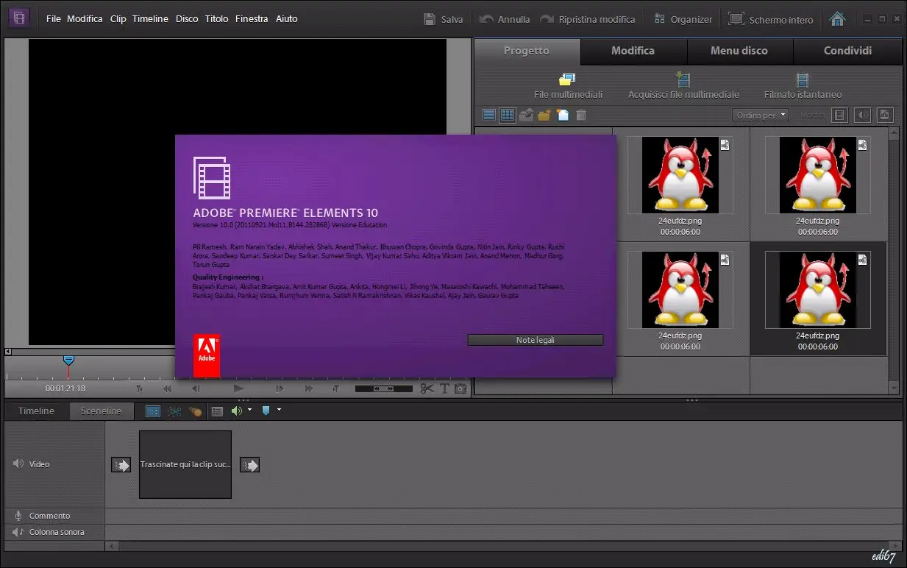Click the trash icon in Project panel
907x568 pixels.
pos(581,115)
